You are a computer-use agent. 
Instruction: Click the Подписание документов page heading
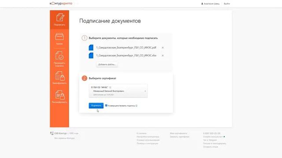pyautogui.click(x=110, y=21)
